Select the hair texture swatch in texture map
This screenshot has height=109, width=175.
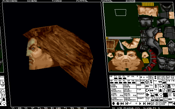(110, 45)
